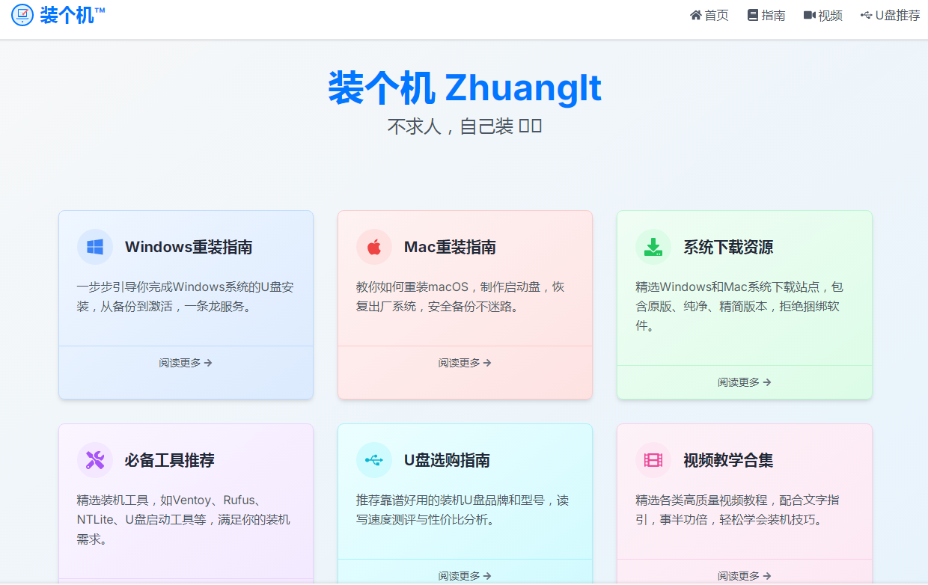Click the purple wrench tools icon
928x585 pixels.
click(x=95, y=460)
